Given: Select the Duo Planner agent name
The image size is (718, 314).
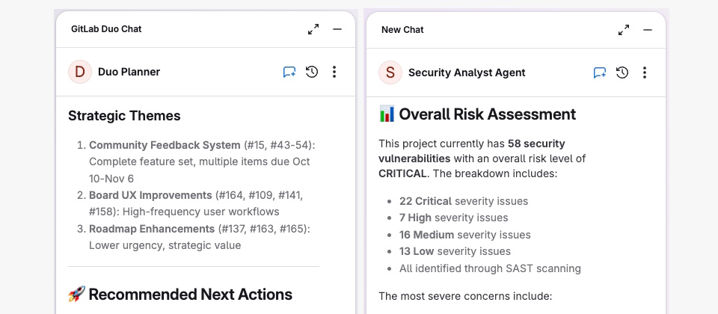Looking at the screenshot, I should 129,73.
